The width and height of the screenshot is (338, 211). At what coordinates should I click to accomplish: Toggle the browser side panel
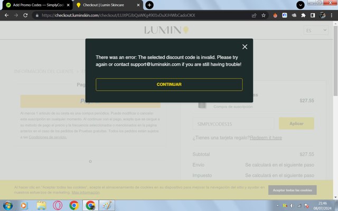point(313,15)
